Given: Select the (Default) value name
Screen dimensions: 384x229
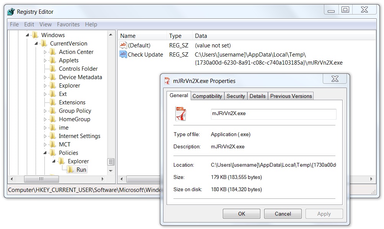Looking at the screenshot, I should coord(139,45).
